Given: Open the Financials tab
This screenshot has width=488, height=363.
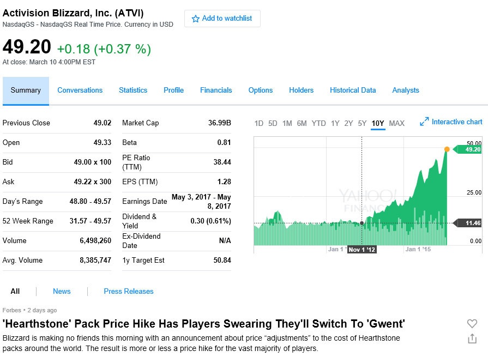Looking at the screenshot, I should tap(216, 90).
